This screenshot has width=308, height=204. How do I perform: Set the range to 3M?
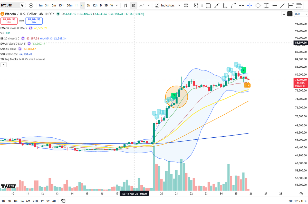pos(22,201)
